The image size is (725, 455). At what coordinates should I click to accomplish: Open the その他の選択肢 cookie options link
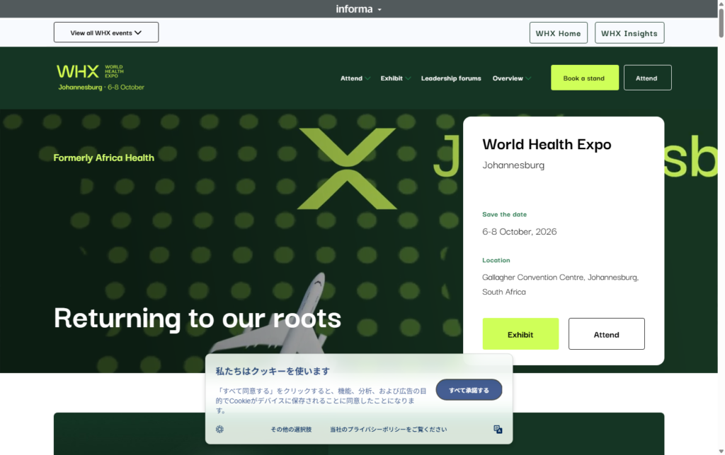tap(290, 429)
